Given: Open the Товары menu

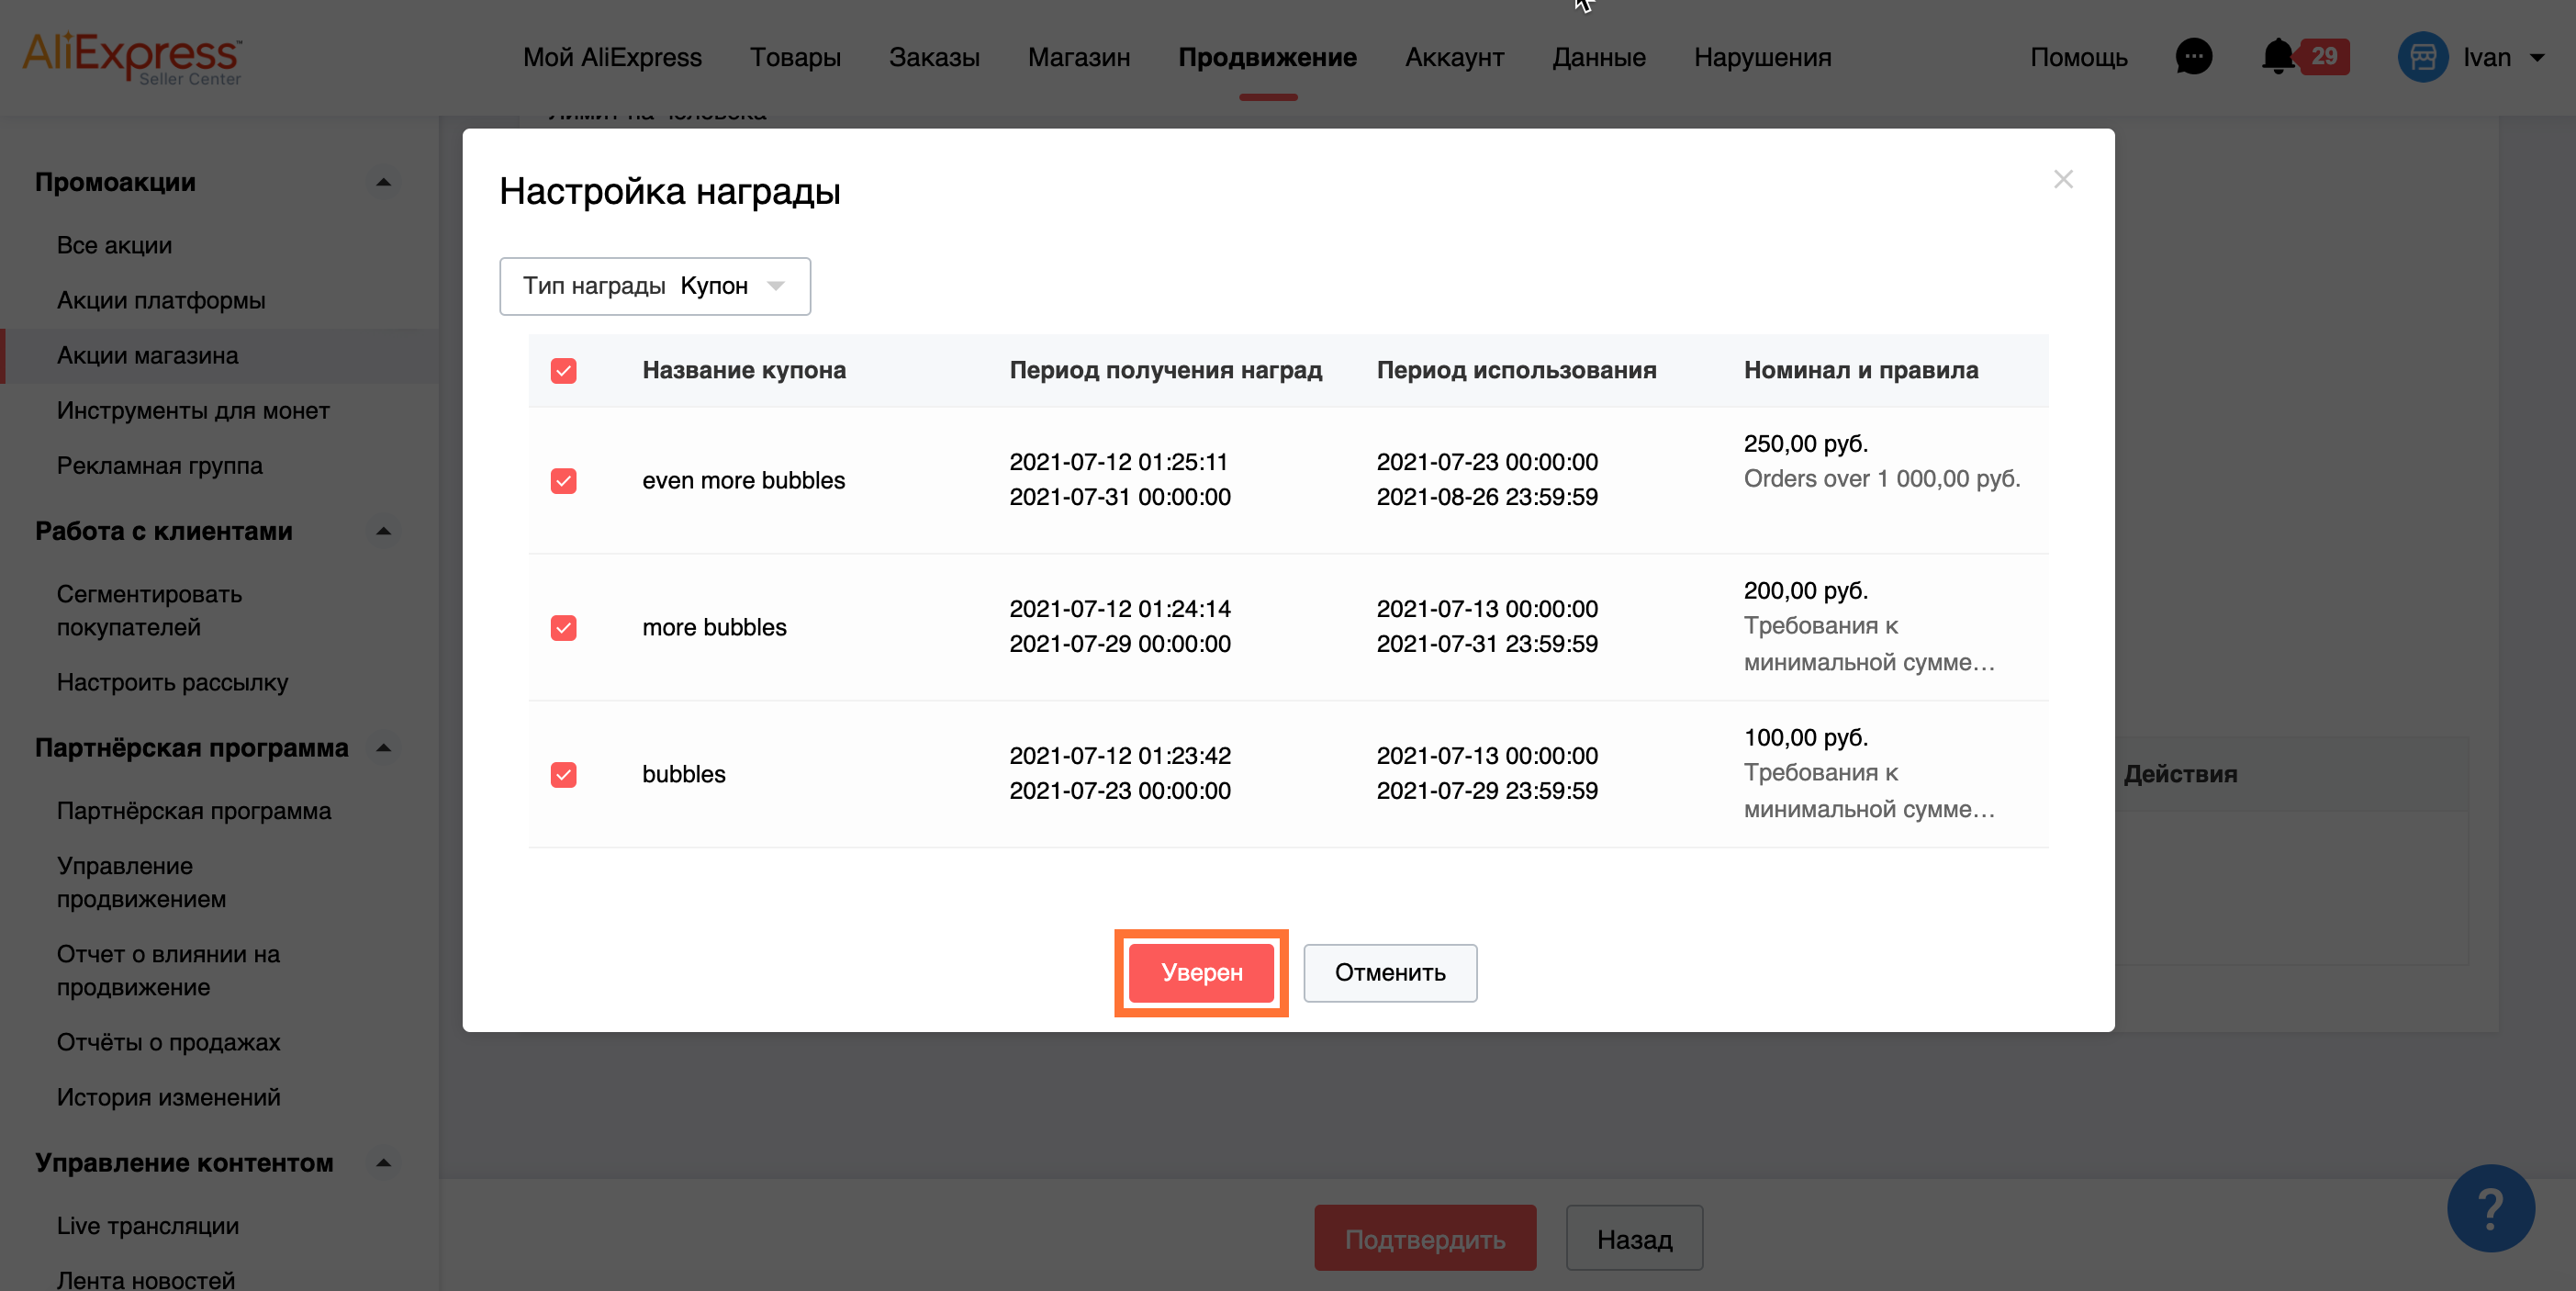Looking at the screenshot, I should point(795,57).
